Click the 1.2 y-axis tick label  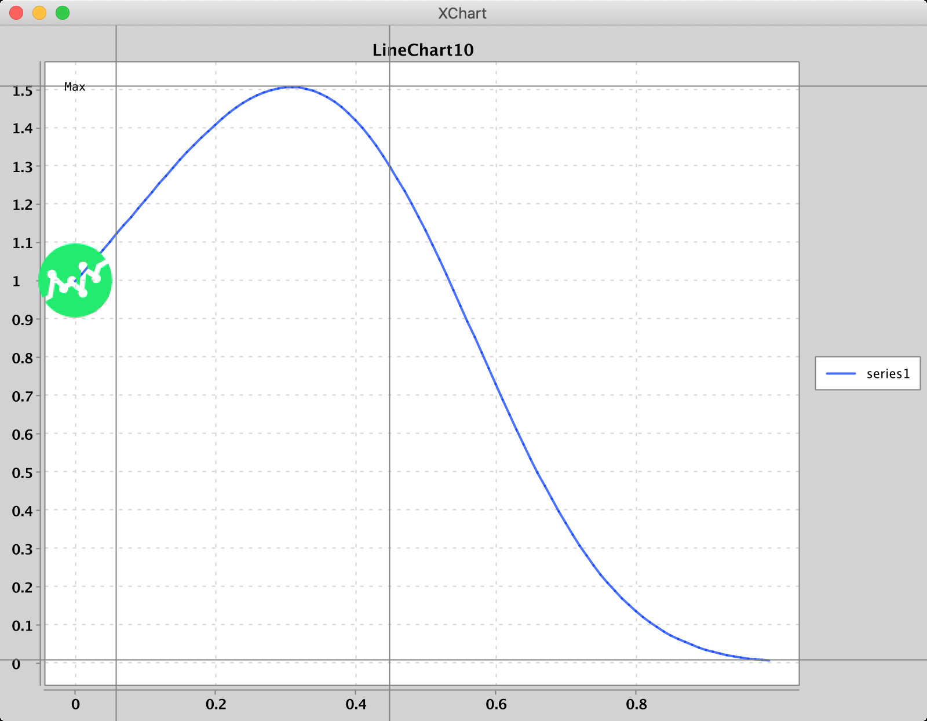23,205
